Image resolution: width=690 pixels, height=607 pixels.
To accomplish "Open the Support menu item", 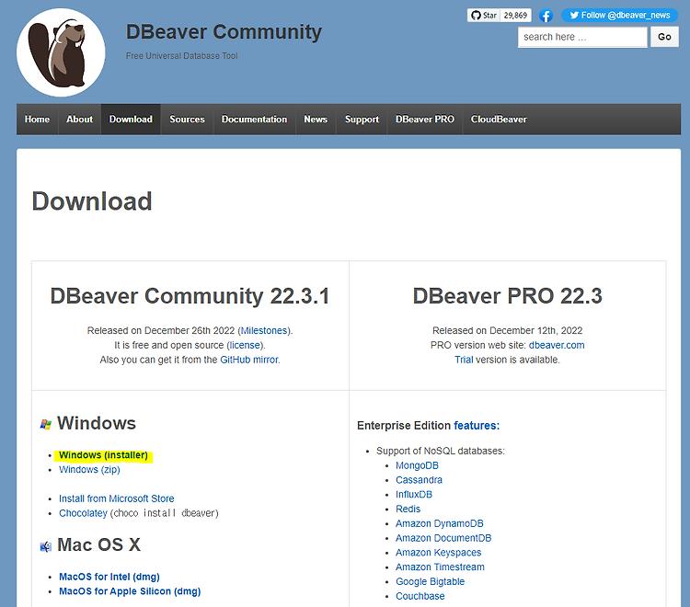I will click(362, 120).
